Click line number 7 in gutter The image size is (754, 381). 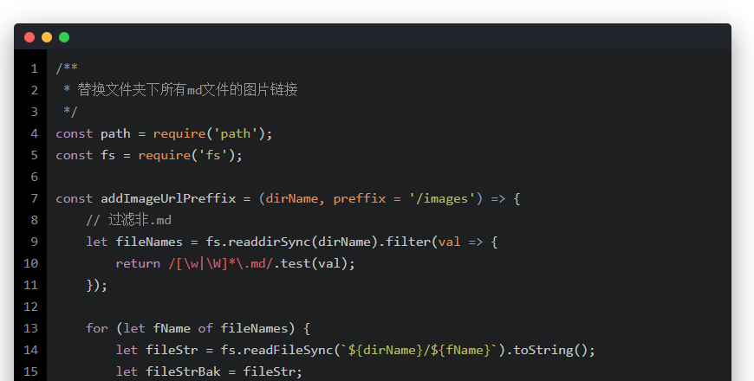coord(34,198)
